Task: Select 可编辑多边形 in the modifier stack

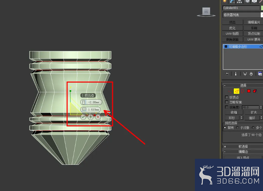Action: 243,47
